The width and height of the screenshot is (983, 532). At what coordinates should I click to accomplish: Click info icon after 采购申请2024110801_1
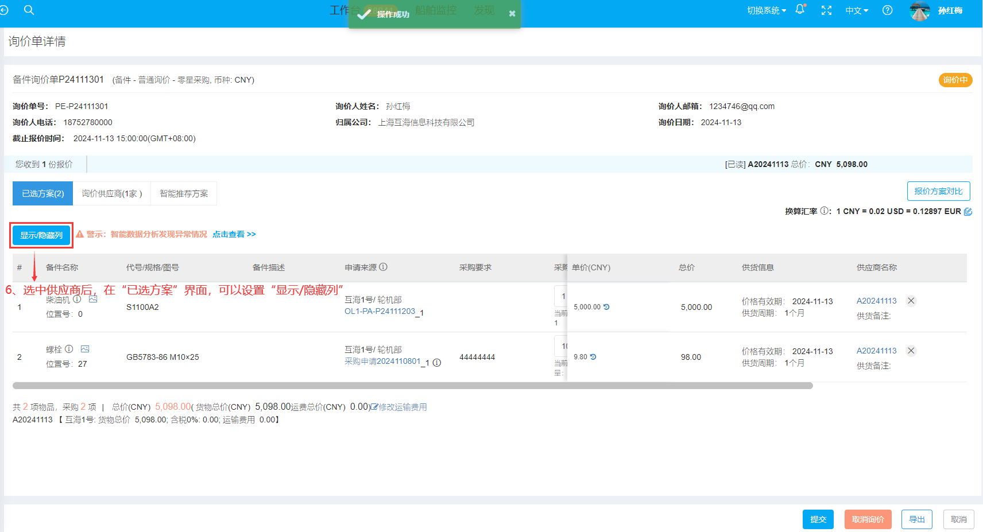pos(436,363)
